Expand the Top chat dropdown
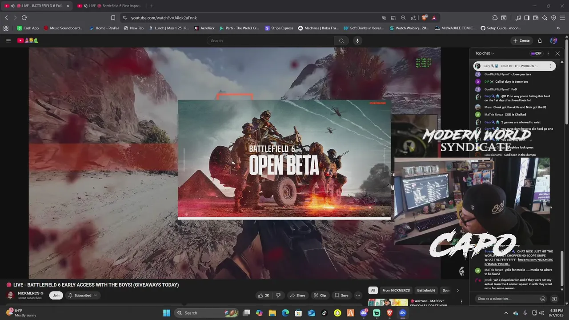 coord(485,53)
